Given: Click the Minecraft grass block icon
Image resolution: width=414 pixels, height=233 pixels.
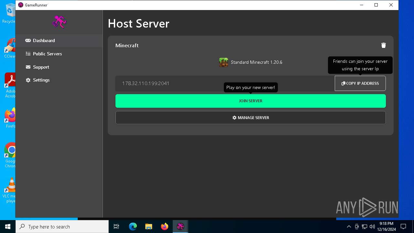Looking at the screenshot, I should click(223, 62).
